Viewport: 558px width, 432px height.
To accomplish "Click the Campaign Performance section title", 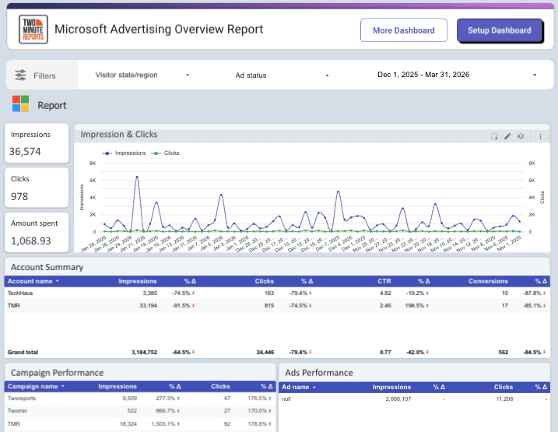I will coord(58,373).
